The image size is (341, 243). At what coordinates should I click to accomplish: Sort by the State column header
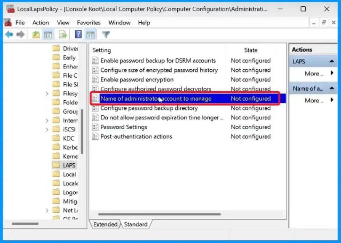[251, 50]
